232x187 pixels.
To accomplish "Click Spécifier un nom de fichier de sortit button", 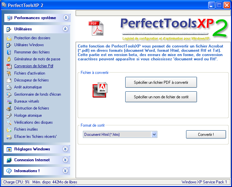I will pyautogui.click(x=161, y=97).
